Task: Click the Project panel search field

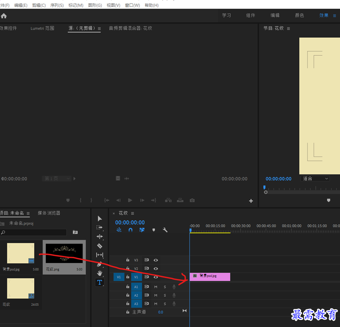Action: [x=33, y=232]
